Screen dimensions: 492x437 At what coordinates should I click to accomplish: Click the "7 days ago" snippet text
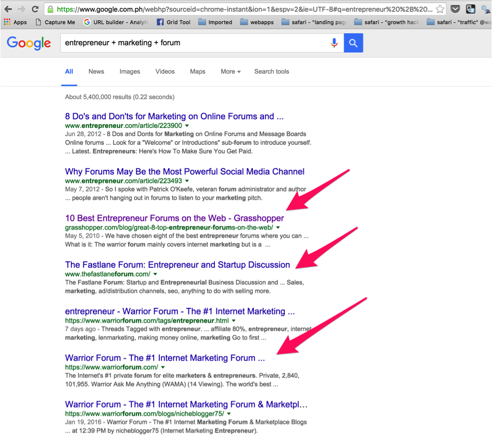[x=80, y=329]
